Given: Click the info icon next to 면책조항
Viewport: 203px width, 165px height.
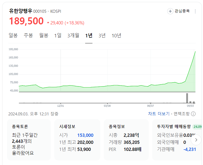Looking at the screenshot, I should [193, 114].
